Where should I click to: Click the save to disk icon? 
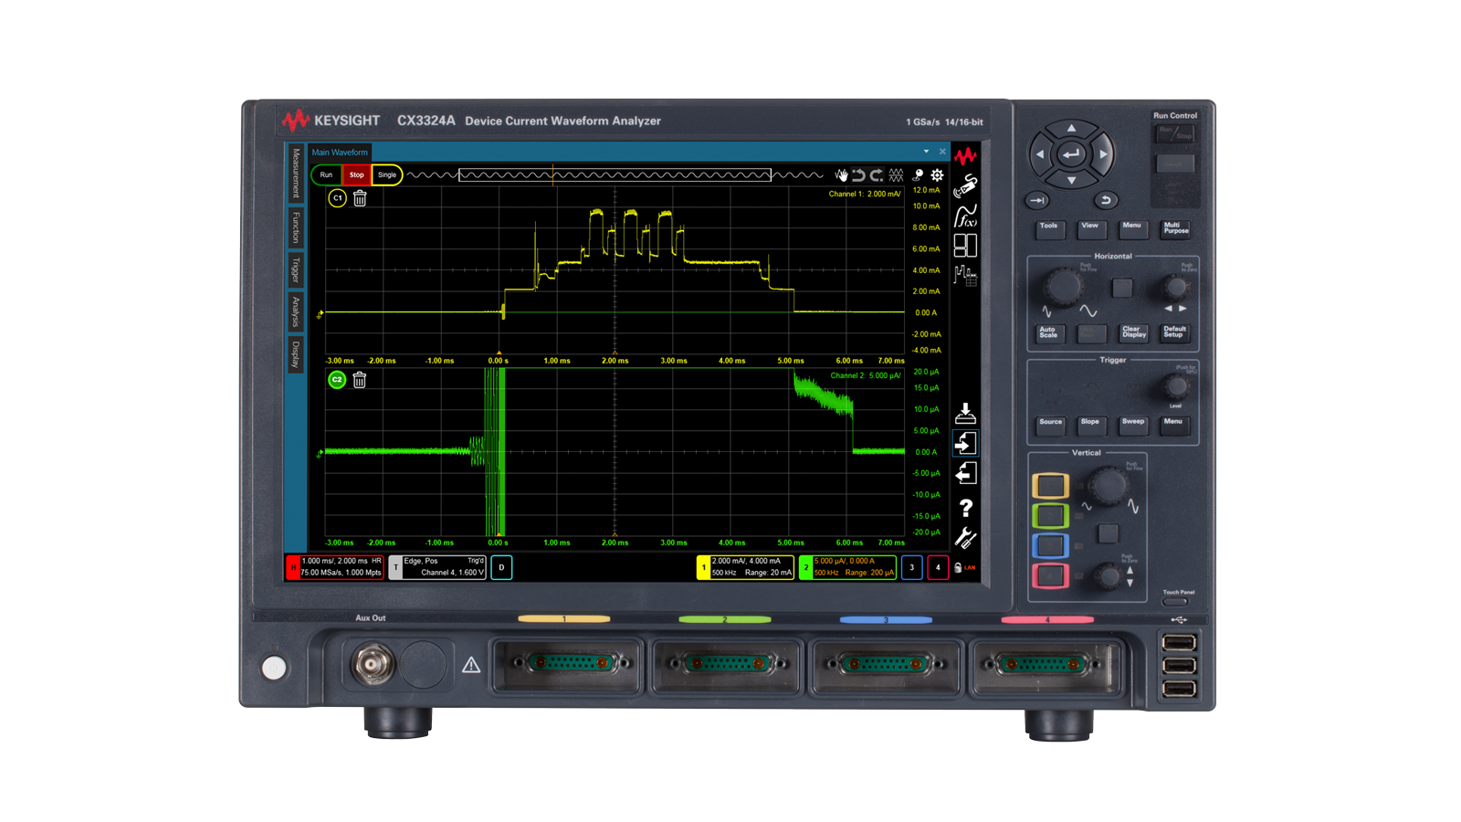(x=965, y=413)
